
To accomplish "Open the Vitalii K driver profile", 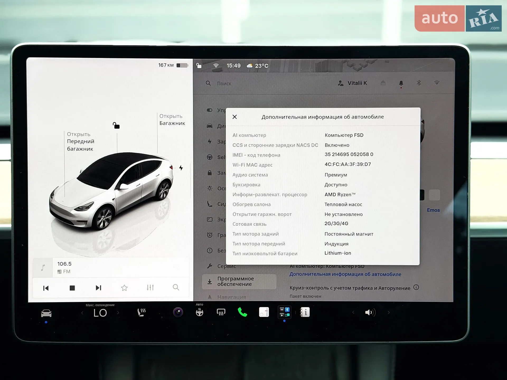I will tap(353, 83).
